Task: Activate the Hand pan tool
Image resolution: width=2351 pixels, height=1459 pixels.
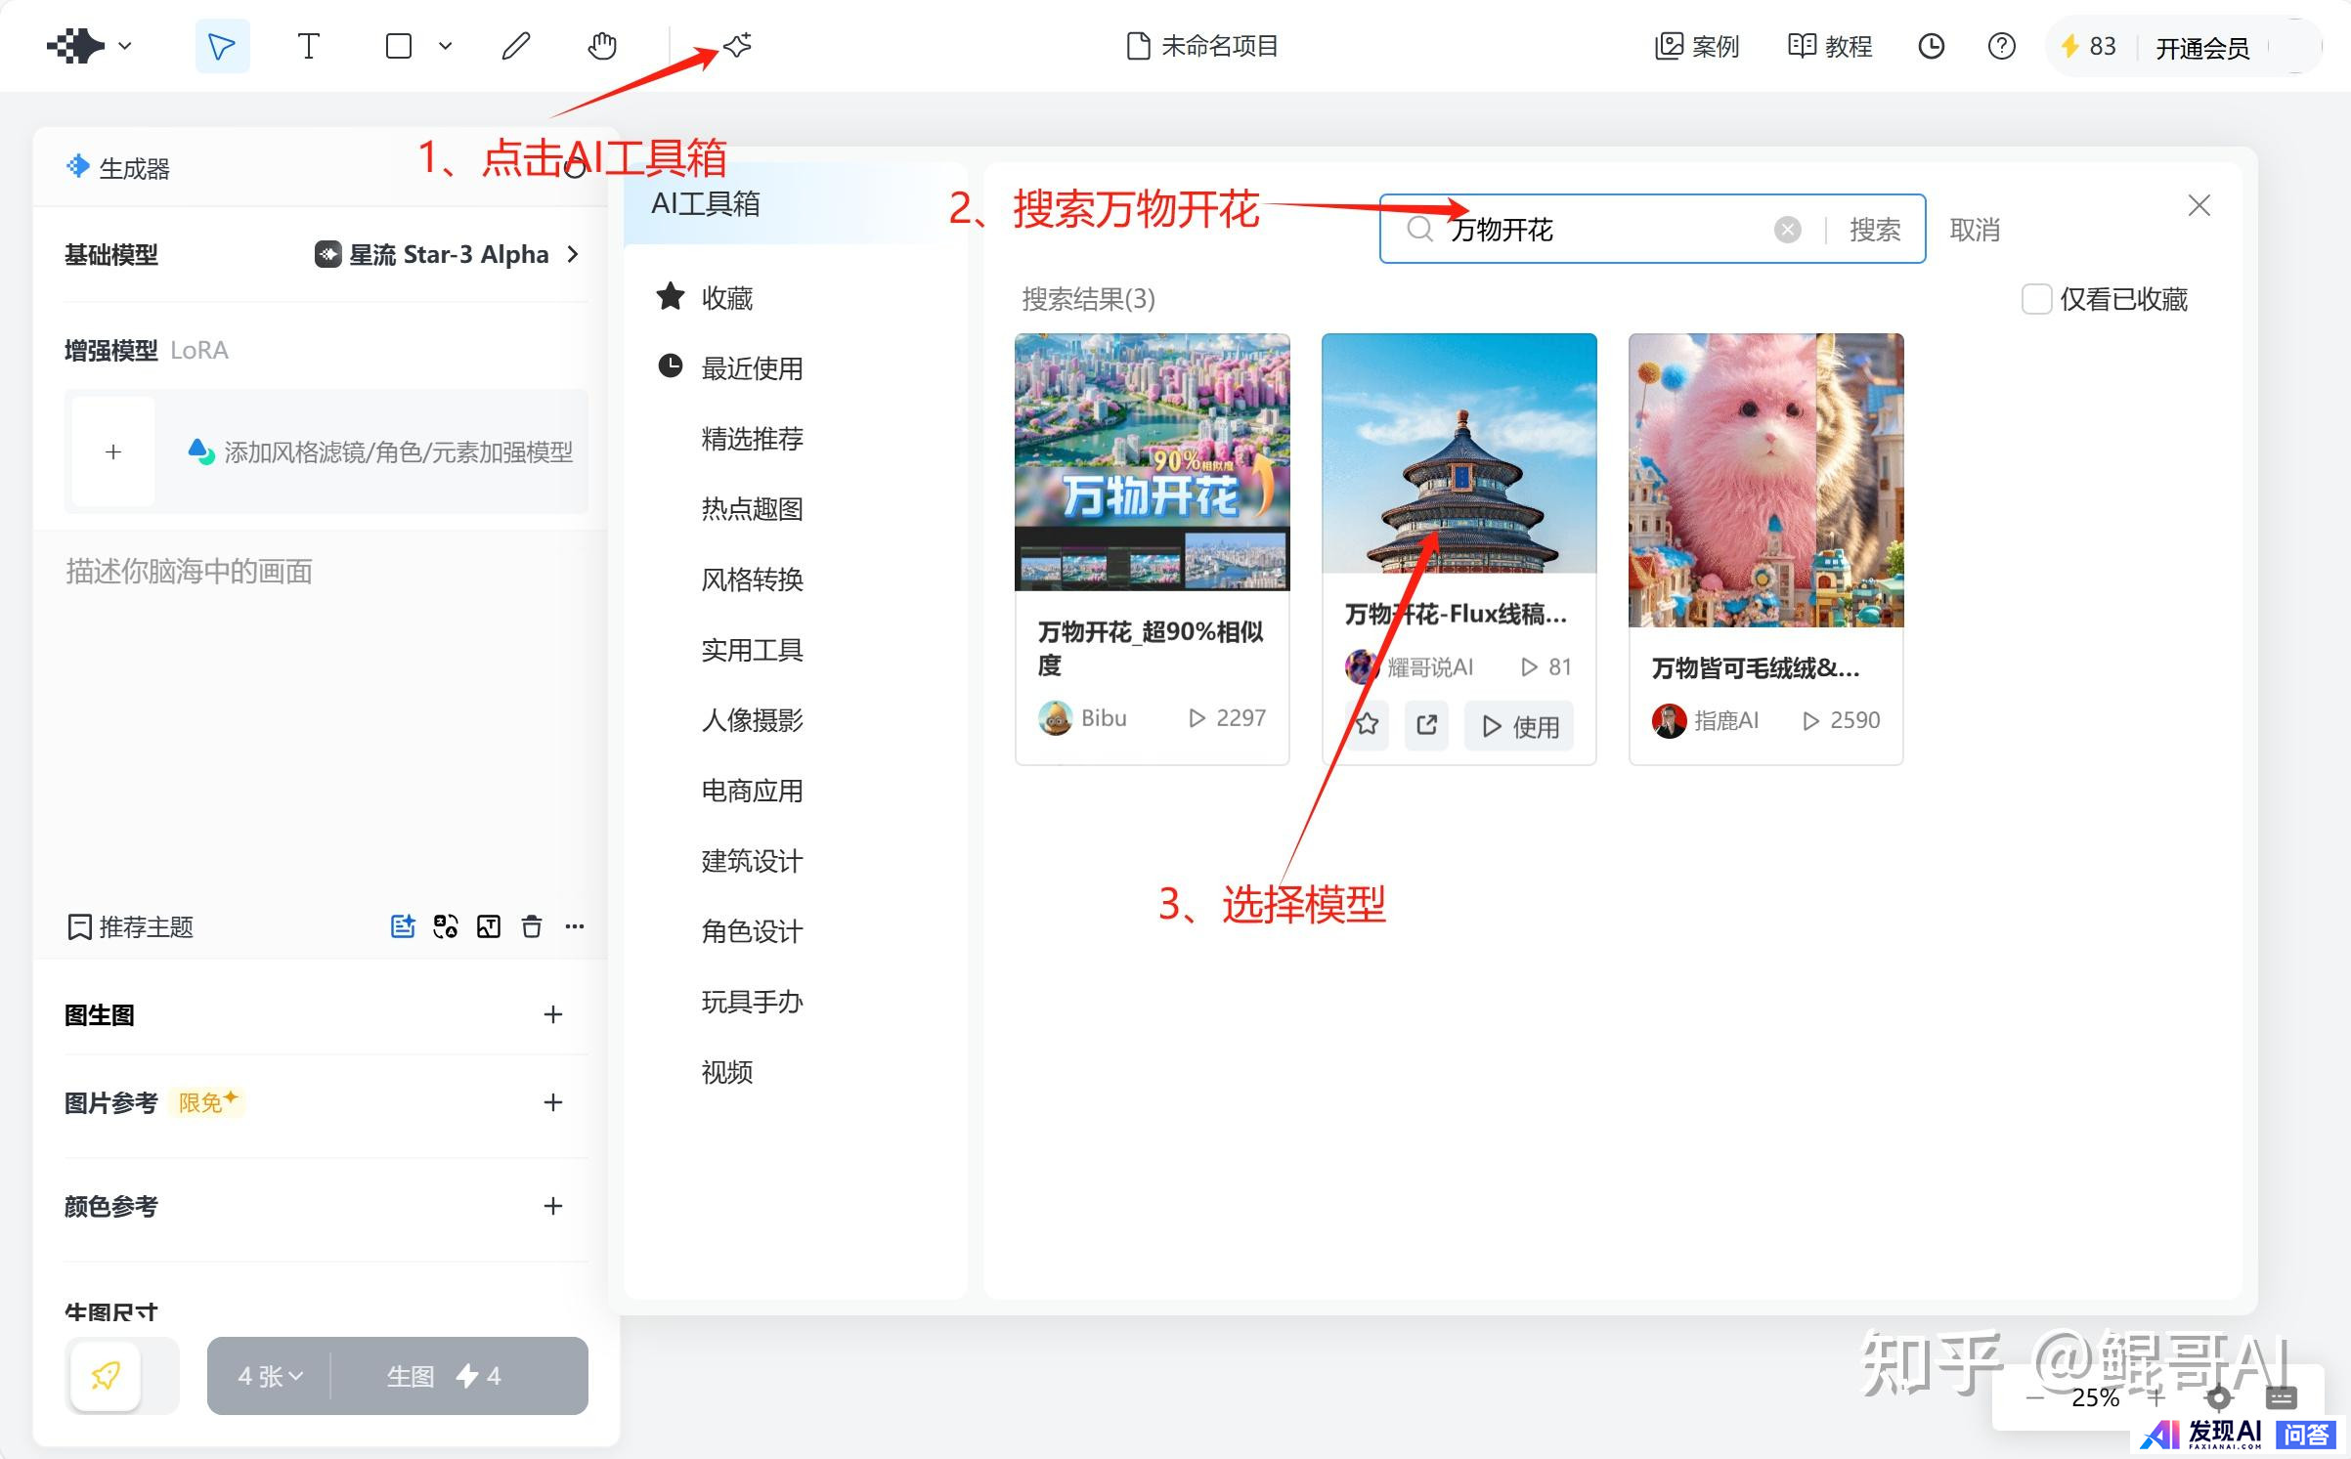Action: [602, 46]
